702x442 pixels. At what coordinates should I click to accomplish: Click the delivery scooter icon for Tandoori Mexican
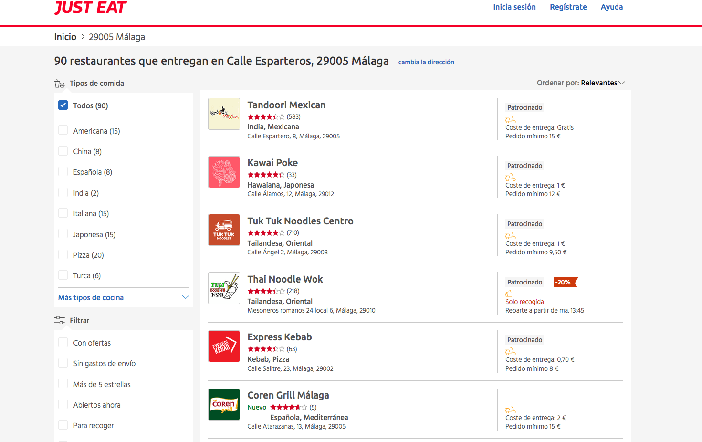[510, 120]
